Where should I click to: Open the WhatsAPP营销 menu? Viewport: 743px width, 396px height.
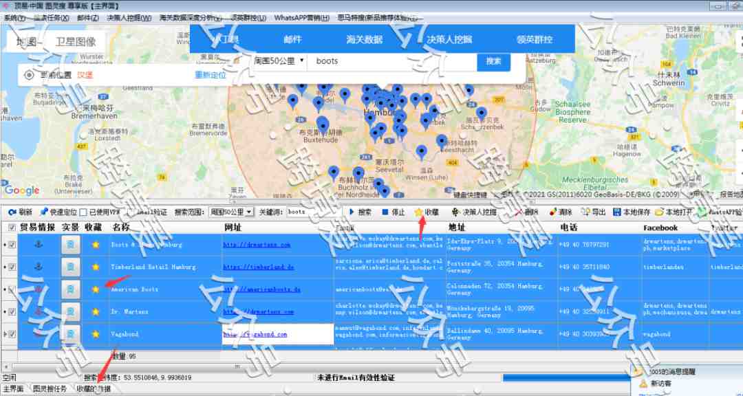click(x=302, y=18)
